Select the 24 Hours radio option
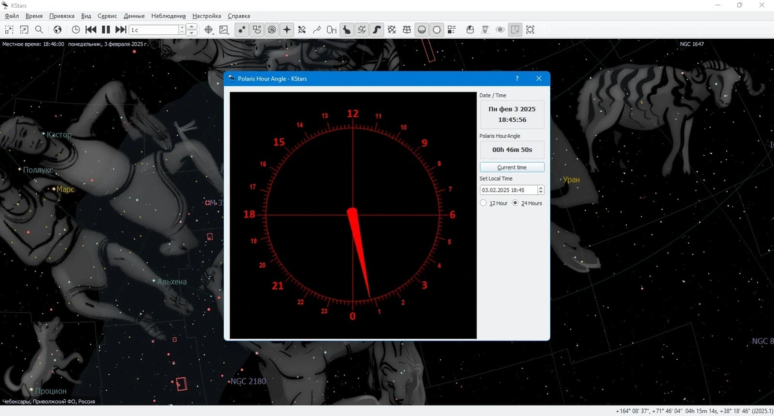774x416 pixels. point(528,203)
